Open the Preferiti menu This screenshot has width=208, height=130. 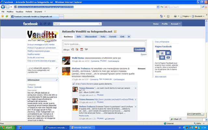pos(29,12)
